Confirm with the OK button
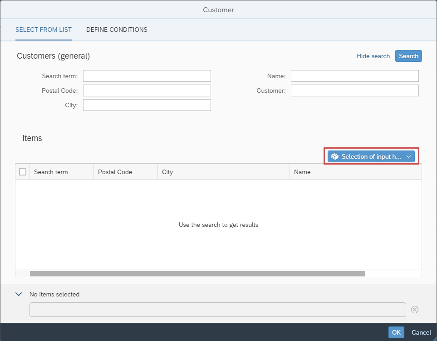The width and height of the screenshot is (437, 341). pos(396,332)
